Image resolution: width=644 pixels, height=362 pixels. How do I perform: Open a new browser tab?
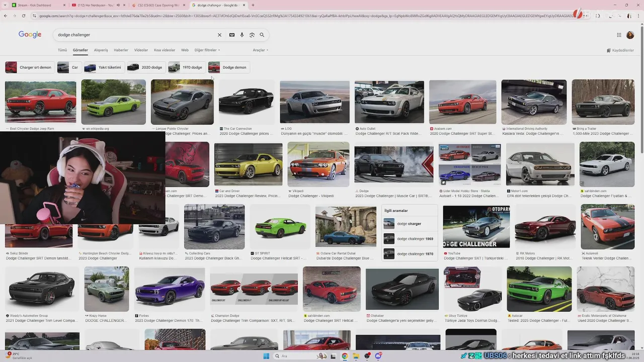[253, 5]
